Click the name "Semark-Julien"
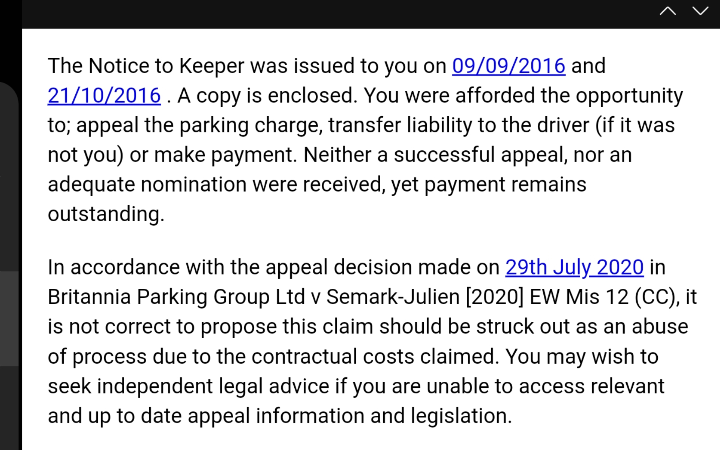 (x=393, y=297)
